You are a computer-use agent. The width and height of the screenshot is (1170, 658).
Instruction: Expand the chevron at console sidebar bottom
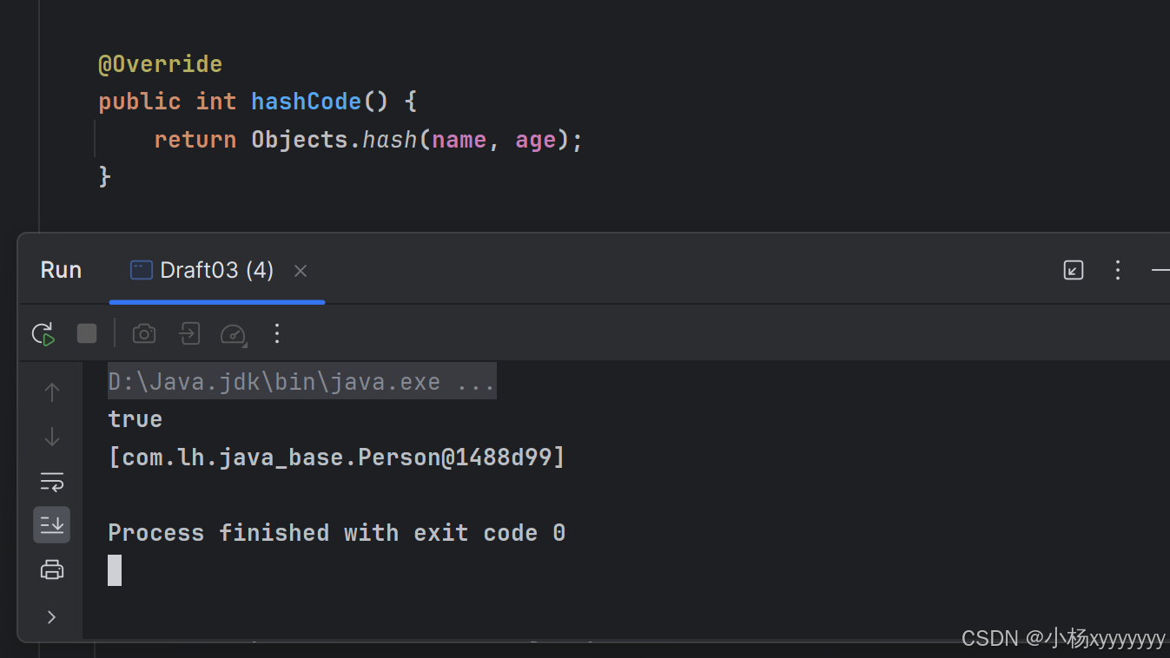tap(50, 616)
